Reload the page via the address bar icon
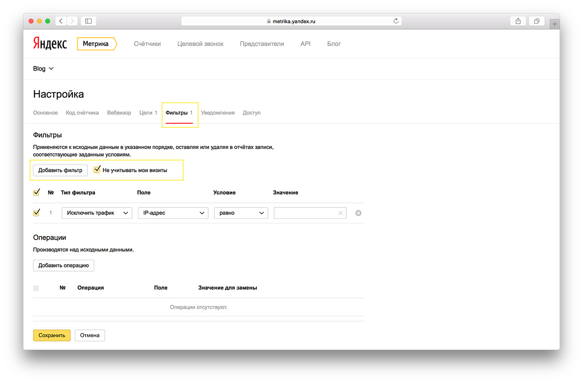 [x=396, y=21]
